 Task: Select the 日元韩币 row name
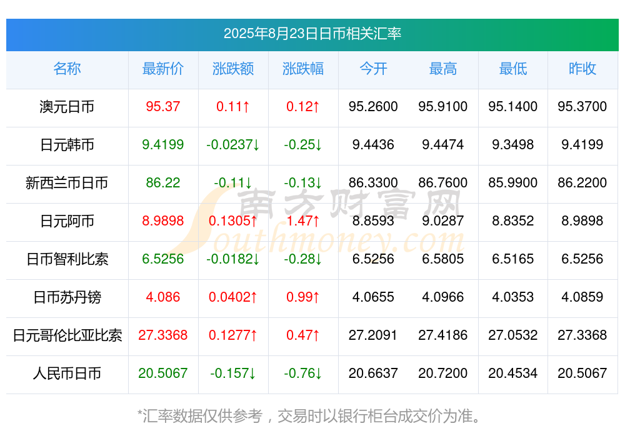click(67, 145)
